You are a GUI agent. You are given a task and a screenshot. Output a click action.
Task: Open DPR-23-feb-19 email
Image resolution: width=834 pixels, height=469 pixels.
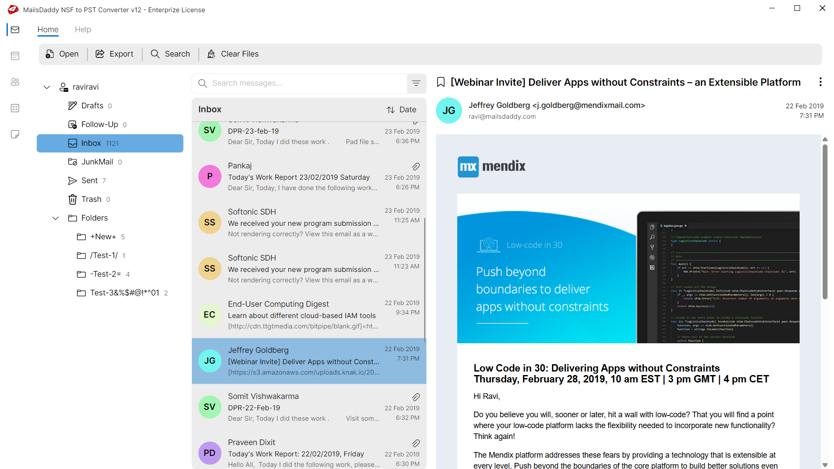tap(309, 137)
